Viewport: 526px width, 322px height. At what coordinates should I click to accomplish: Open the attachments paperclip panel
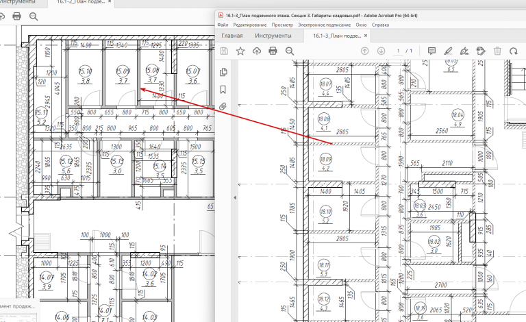(x=223, y=107)
